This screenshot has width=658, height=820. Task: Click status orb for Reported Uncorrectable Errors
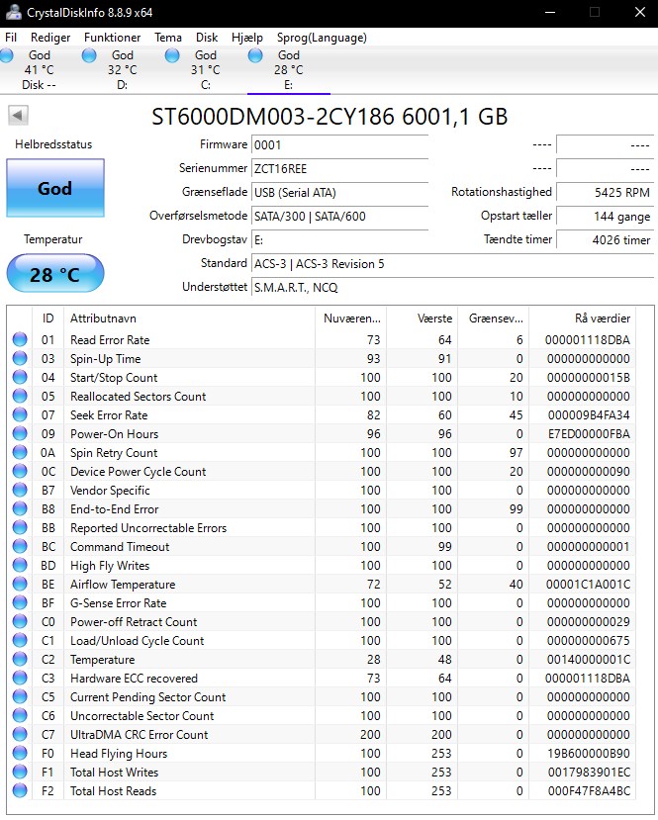[20, 527]
